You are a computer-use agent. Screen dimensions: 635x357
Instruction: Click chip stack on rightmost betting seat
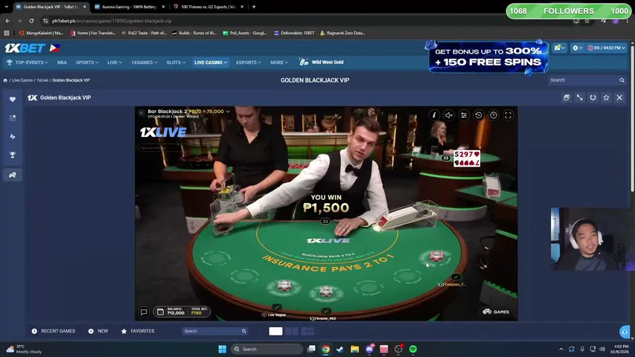click(436, 255)
